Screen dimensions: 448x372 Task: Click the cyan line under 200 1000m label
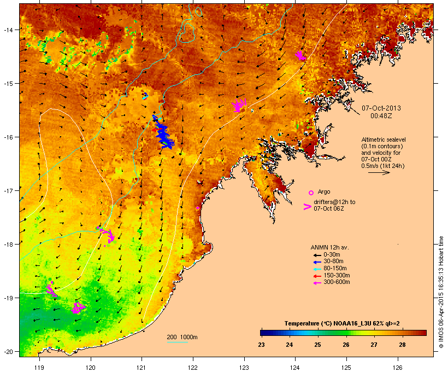coord(177,342)
